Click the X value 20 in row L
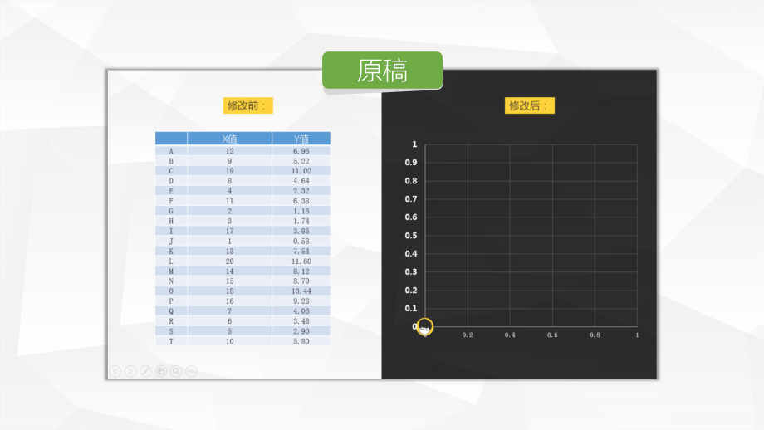The height and width of the screenshot is (430, 764). pyautogui.click(x=229, y=261)
